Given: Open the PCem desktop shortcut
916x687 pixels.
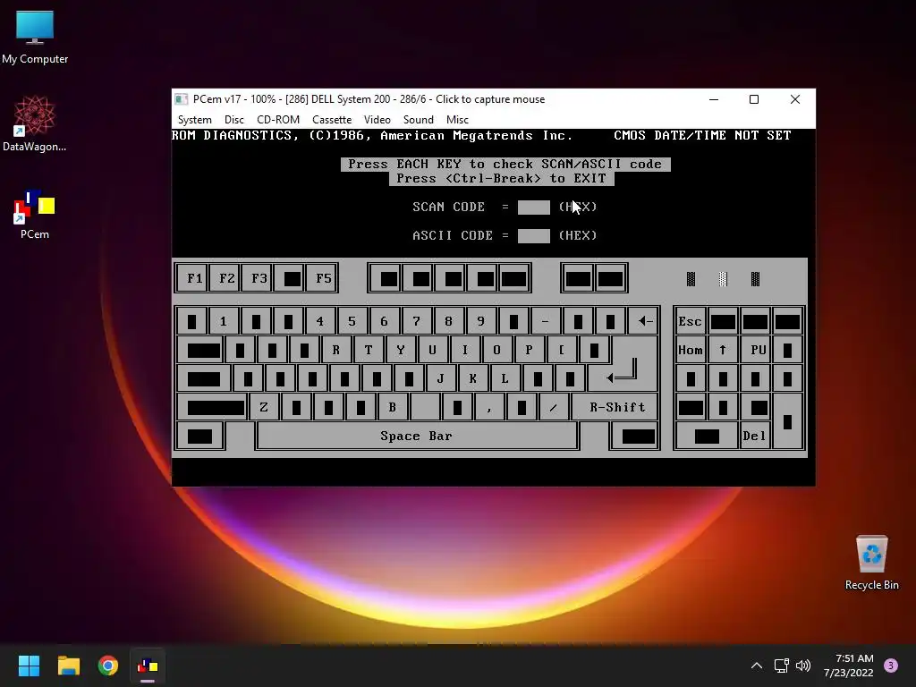Looking at the screenshot, I should coord(35,214).
